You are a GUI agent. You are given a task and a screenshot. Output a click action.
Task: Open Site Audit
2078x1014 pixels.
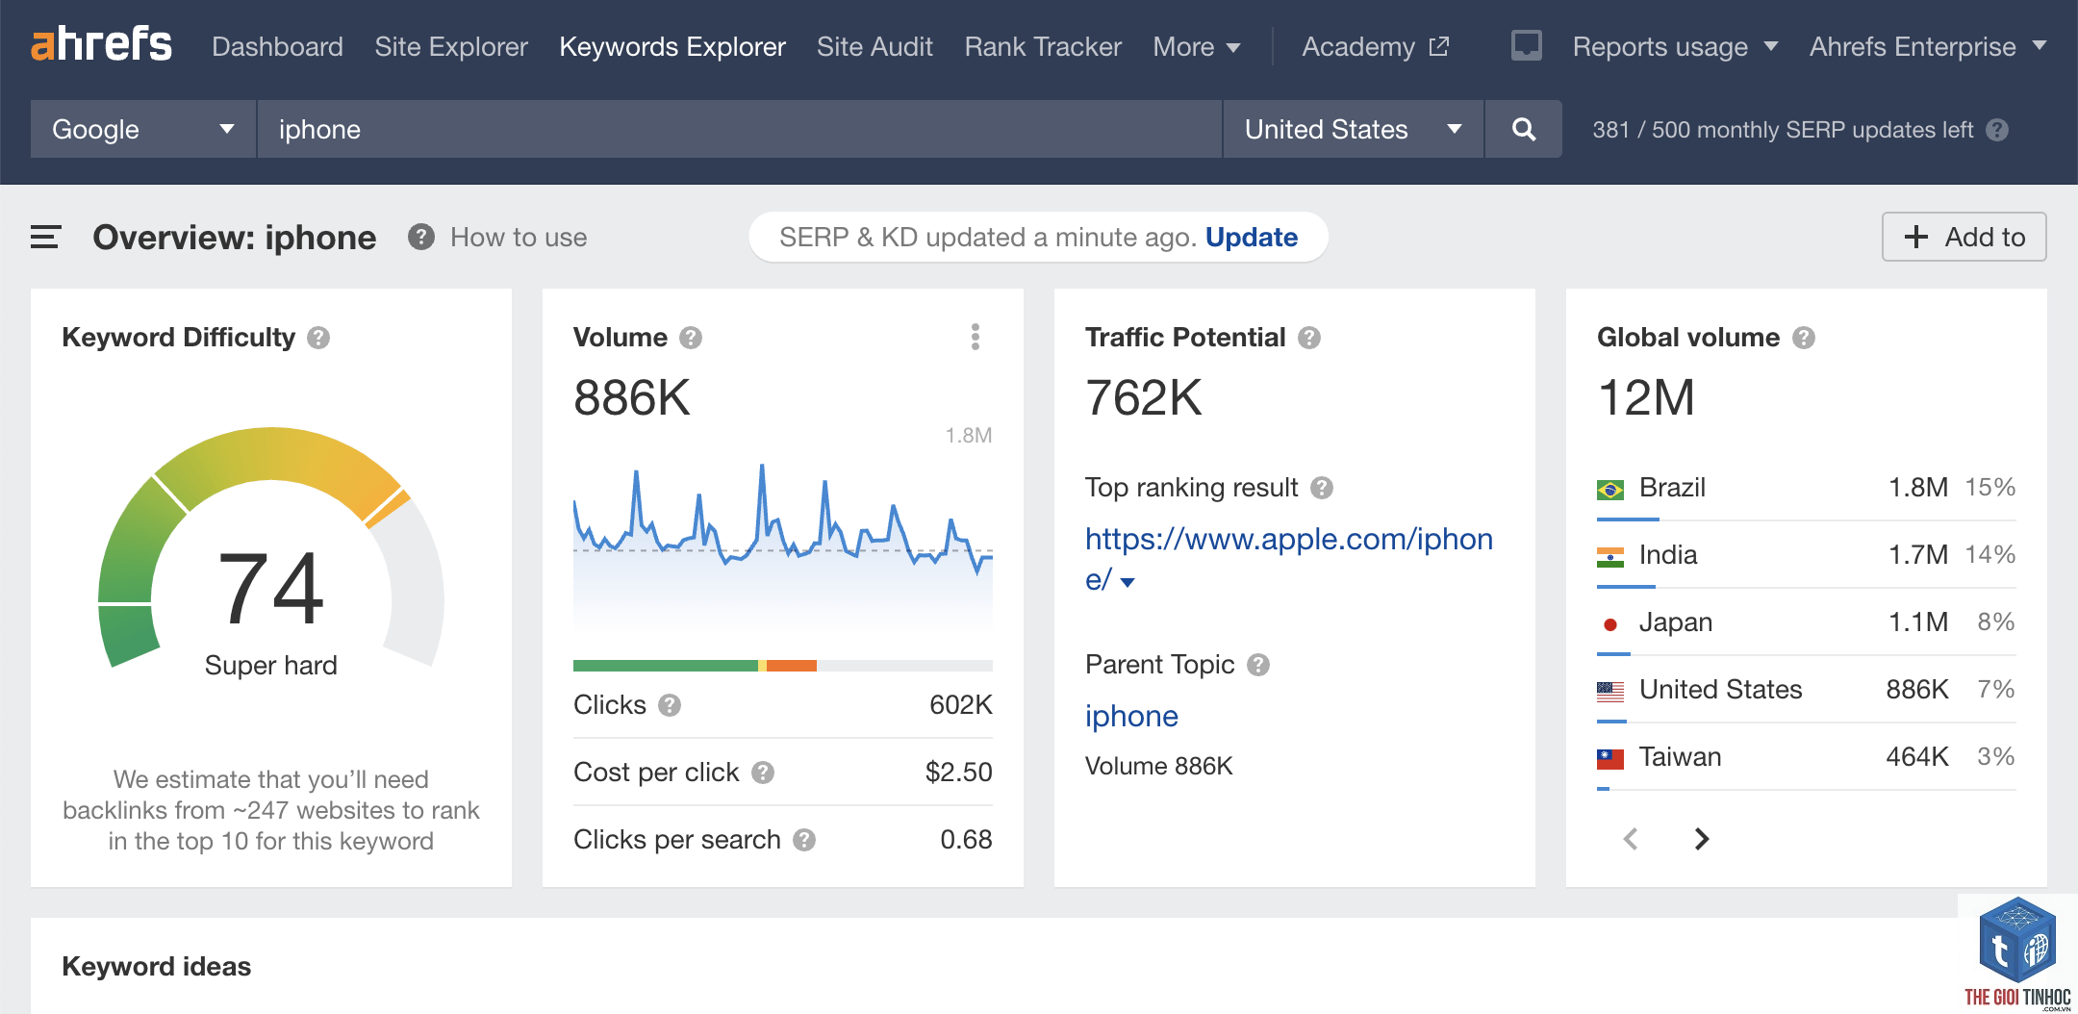874,46
